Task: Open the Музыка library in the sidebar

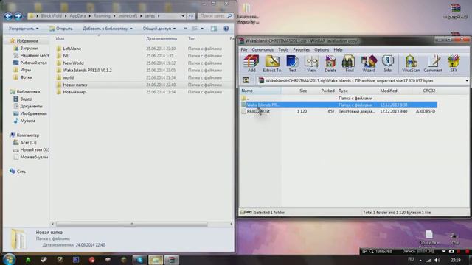Action: (x=28, y=121)
